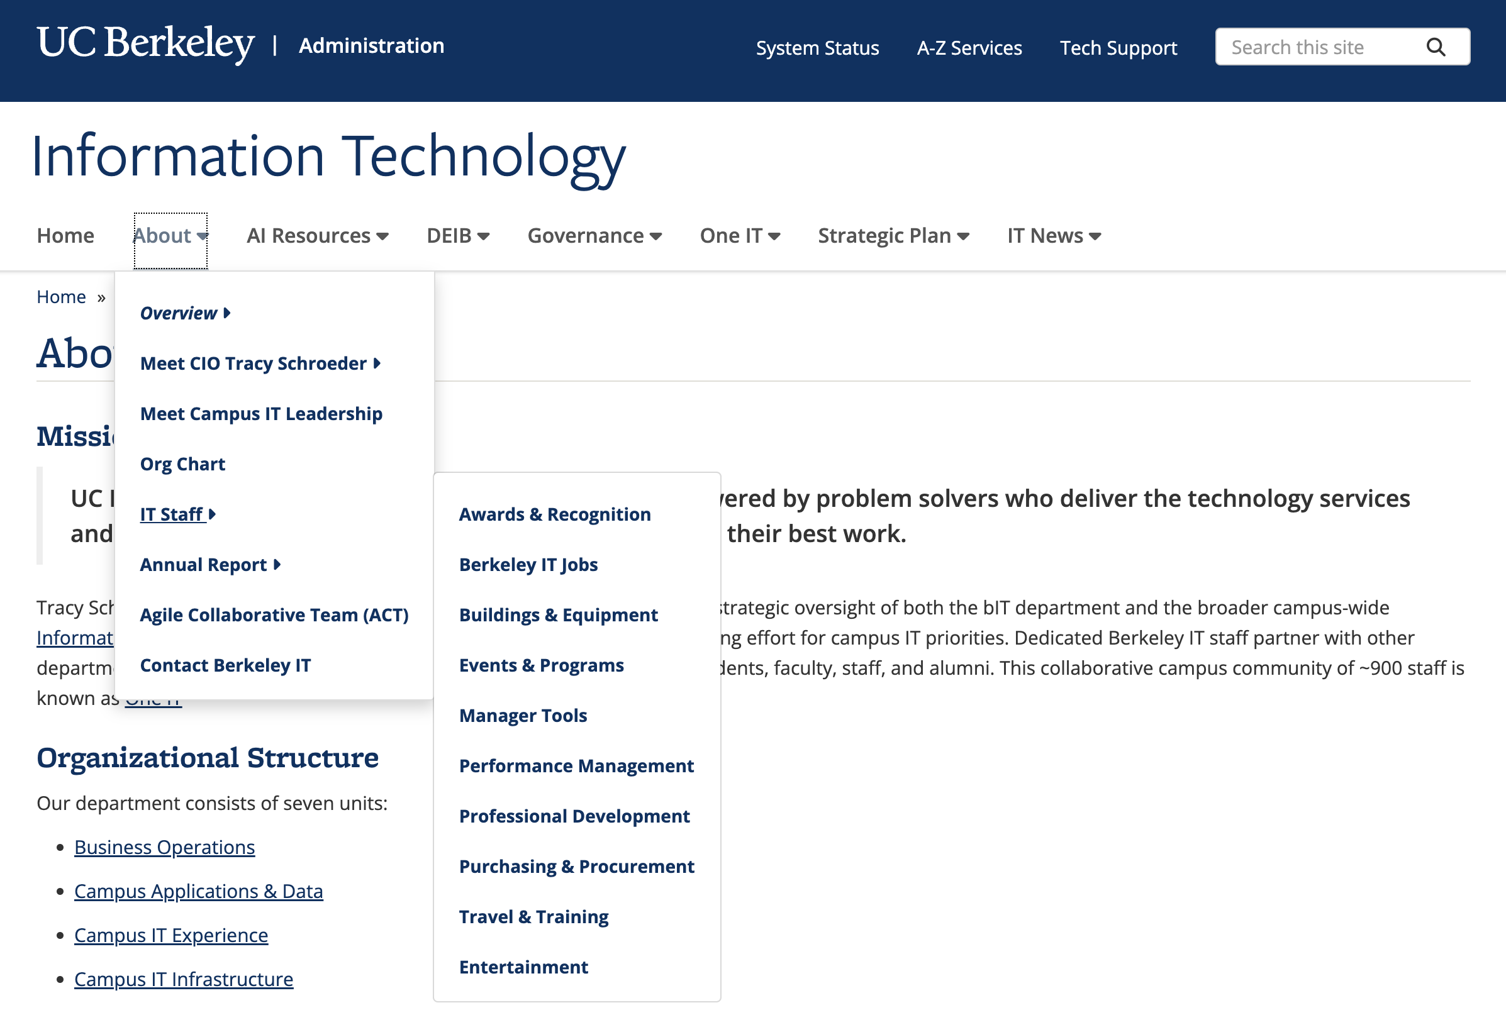Click the UC Berkeley logo
1506x1015 pixels.
point(145,44)
